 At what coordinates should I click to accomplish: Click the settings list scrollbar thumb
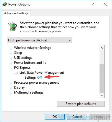pyautogui.click(x=101, y=79)
